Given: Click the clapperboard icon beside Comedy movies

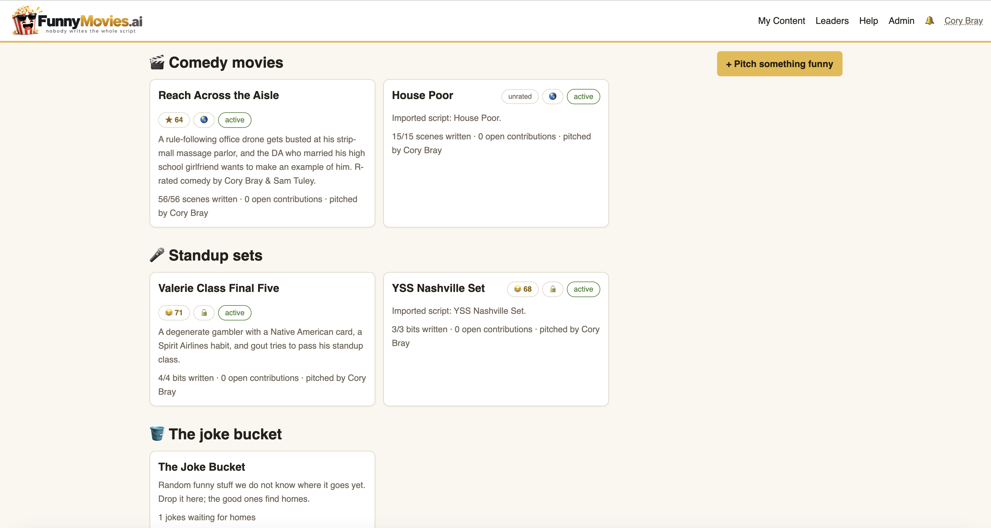Looking at the screenshot, I should tap(157, 62).
